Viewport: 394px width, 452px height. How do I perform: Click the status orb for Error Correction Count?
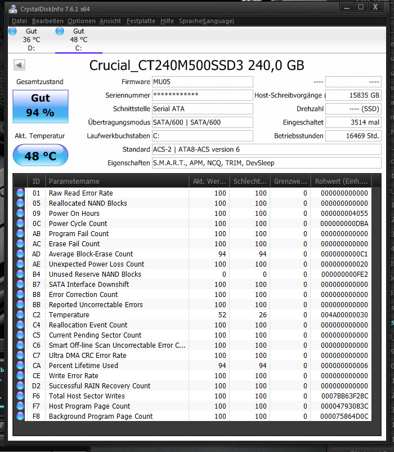[20, 295]
